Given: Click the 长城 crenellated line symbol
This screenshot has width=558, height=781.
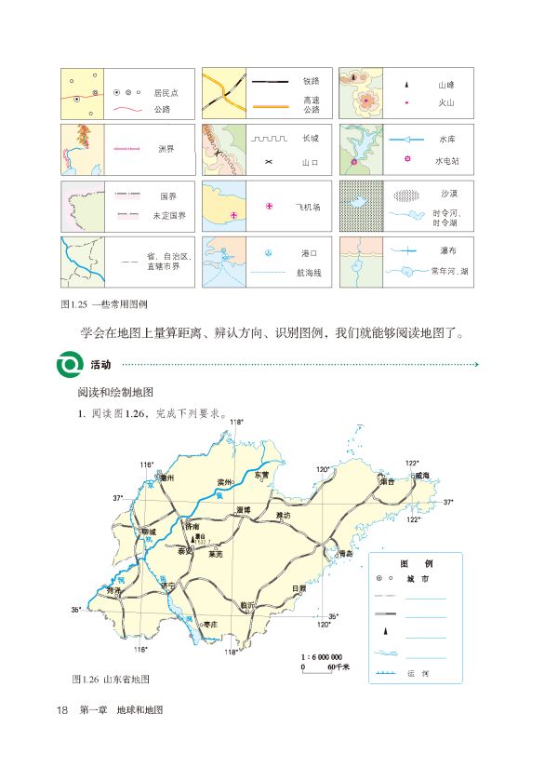Looking at the screenshot, I should [269, 139].
